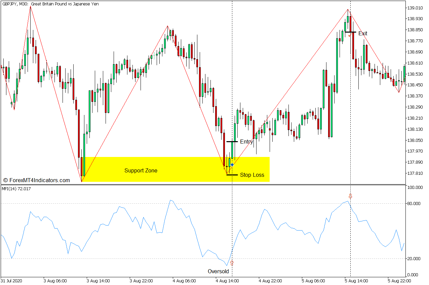Click price level 138.050 on the axis
429x285 pixels.
pyautogui.click(x=415, y=140)
